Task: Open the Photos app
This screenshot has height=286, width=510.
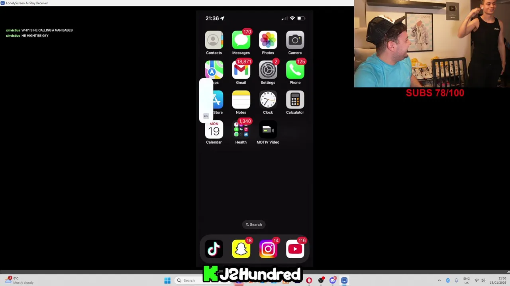Action: [x=268, y=40]
